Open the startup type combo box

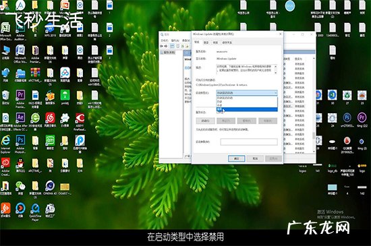click(x=246, y=92)
